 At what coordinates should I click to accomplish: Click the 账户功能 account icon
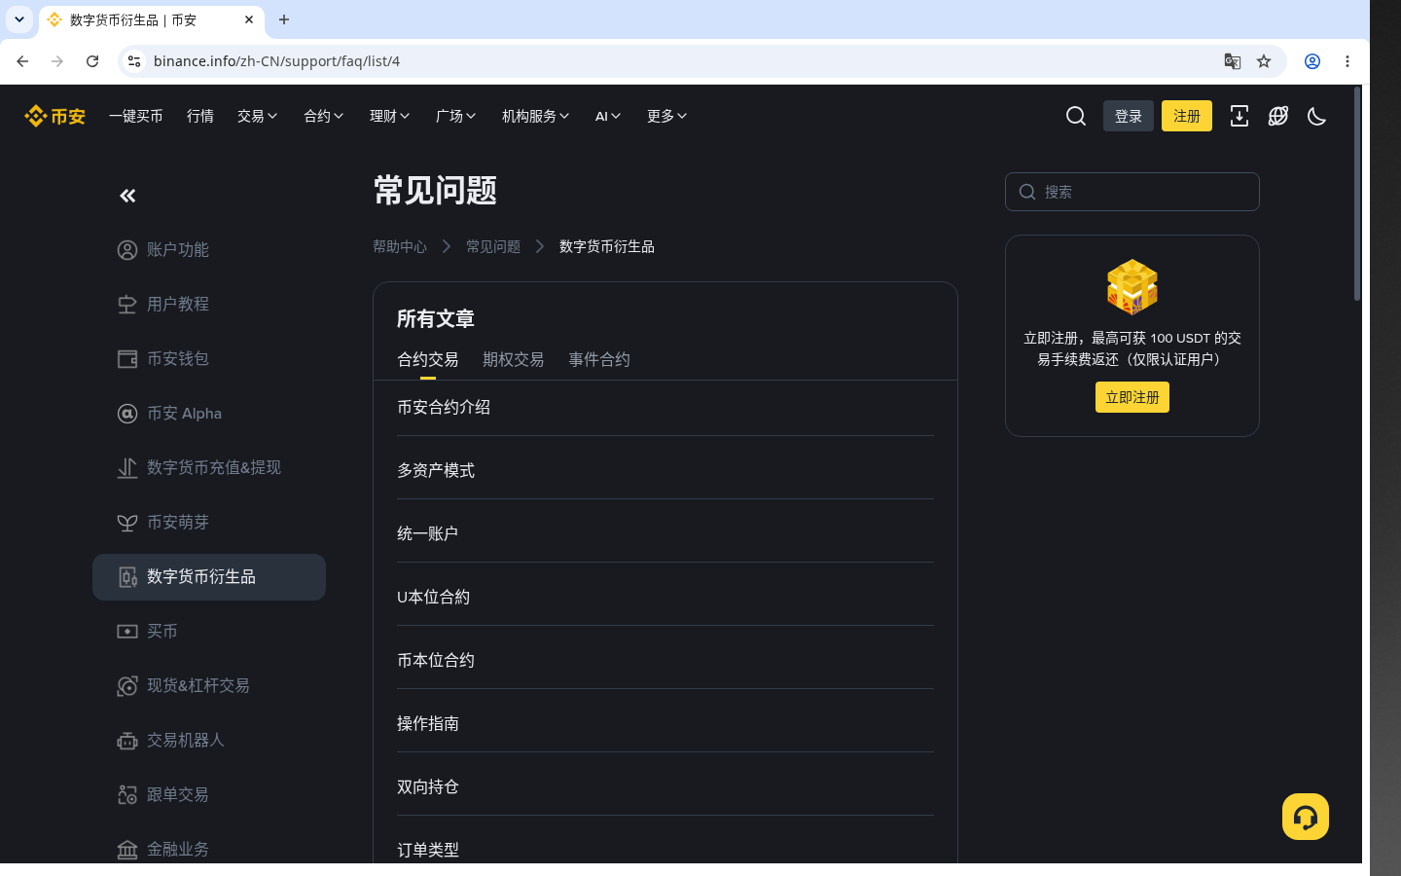point(127,250)
